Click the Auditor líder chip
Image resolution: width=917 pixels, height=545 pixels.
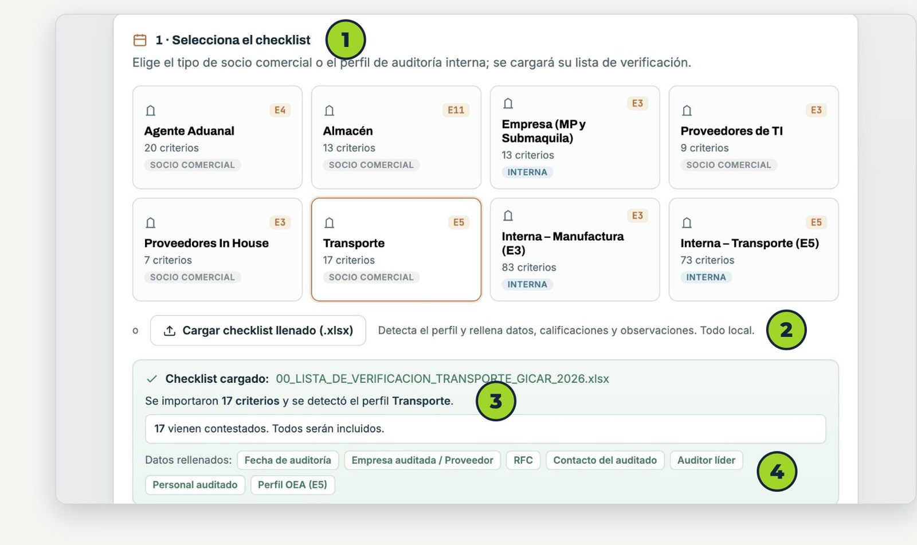tap(706, 460)
